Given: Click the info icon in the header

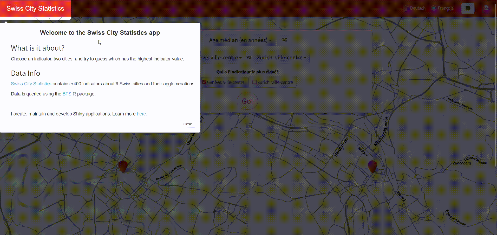Looking at the screenshot, I should coord(468,8).
